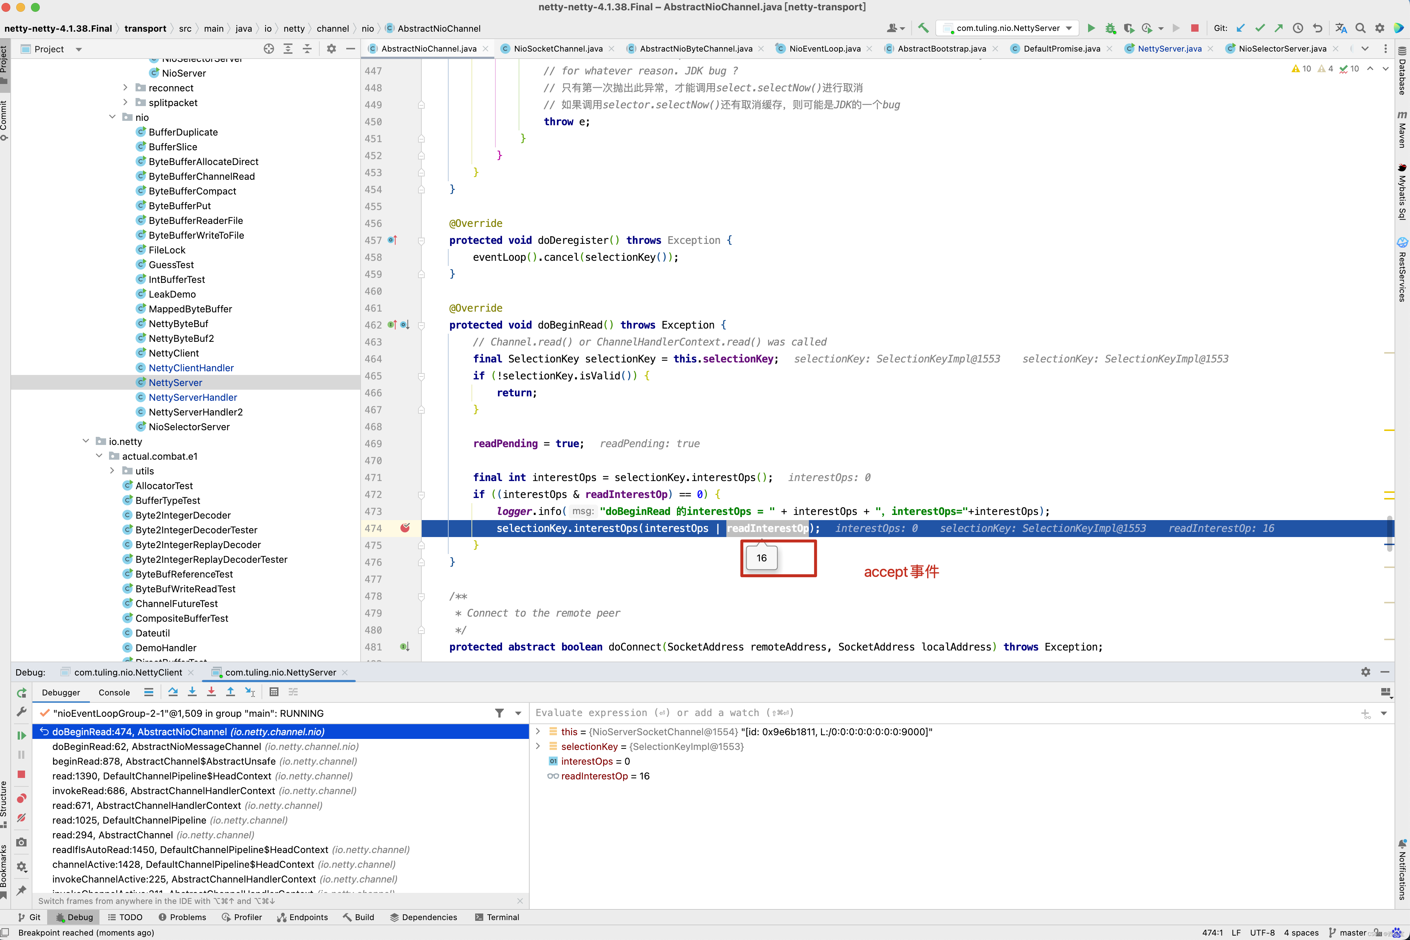This screenshot has height=940, width=1410.
Task: Switch to the Console debugger tab
Action: pos(114,692)
